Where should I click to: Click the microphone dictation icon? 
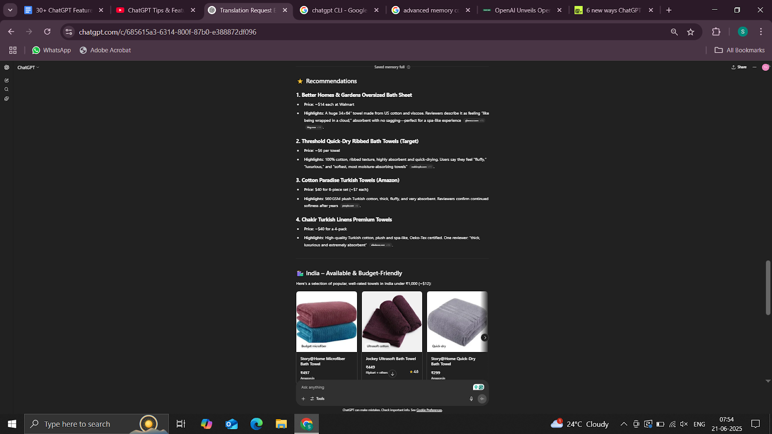(x=471, y=399)
